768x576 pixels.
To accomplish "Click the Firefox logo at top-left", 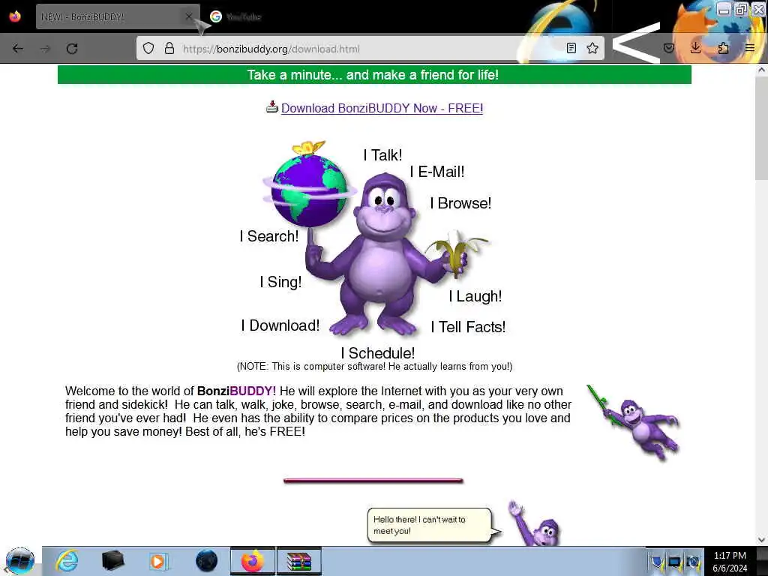I will (15, 16).
